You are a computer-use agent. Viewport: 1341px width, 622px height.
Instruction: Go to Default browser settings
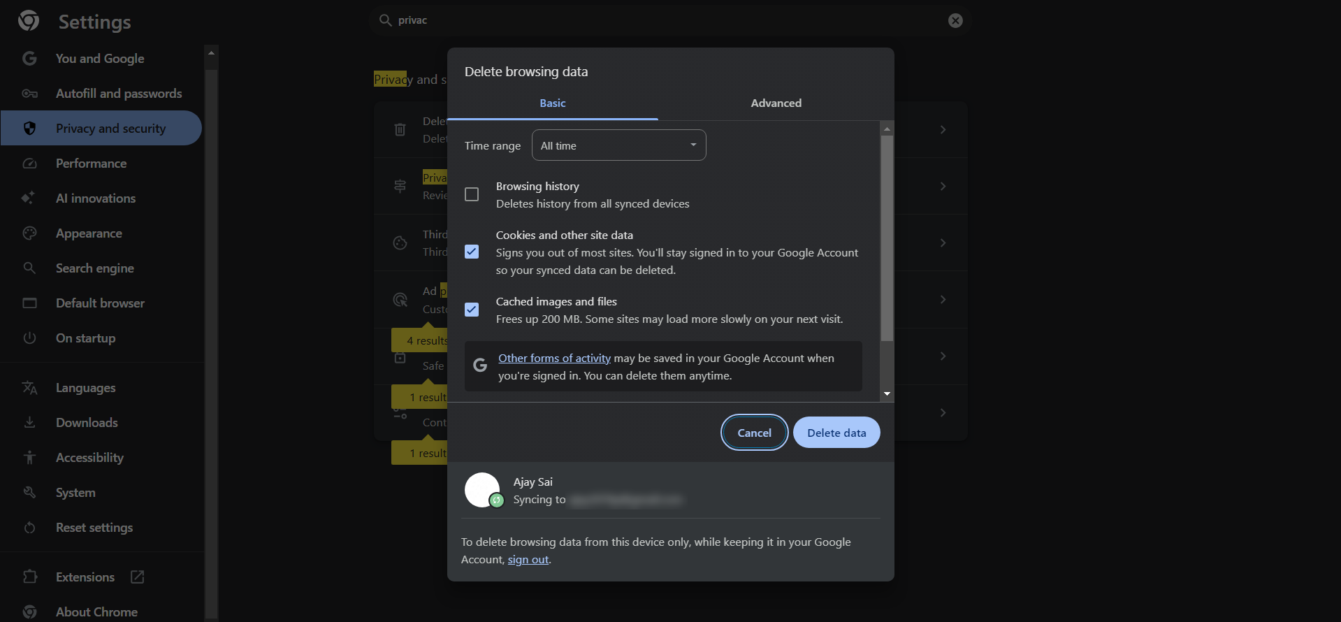coord(101,303)
